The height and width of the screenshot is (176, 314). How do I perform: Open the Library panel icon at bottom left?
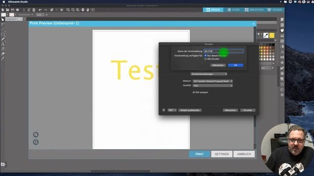click(x=3, y=164)
